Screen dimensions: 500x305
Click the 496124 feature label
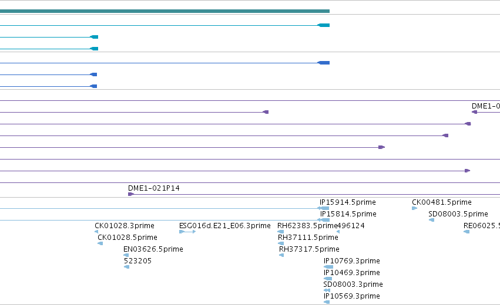[x=351, y=226]
